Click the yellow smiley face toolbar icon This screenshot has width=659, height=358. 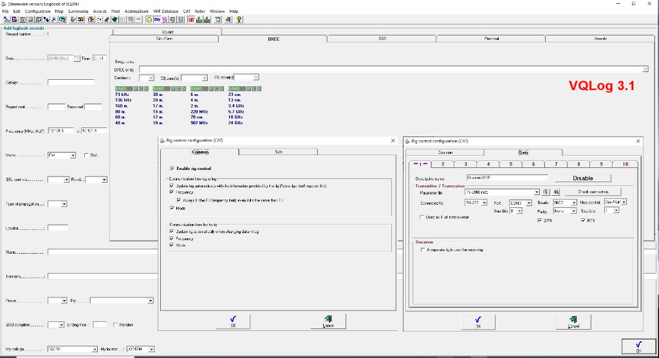click(149, 19)
